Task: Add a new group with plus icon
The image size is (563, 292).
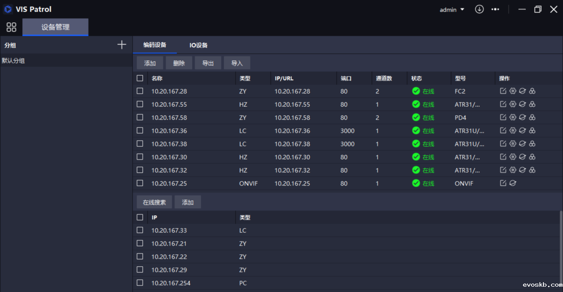Action: click(x=121, y=45)
